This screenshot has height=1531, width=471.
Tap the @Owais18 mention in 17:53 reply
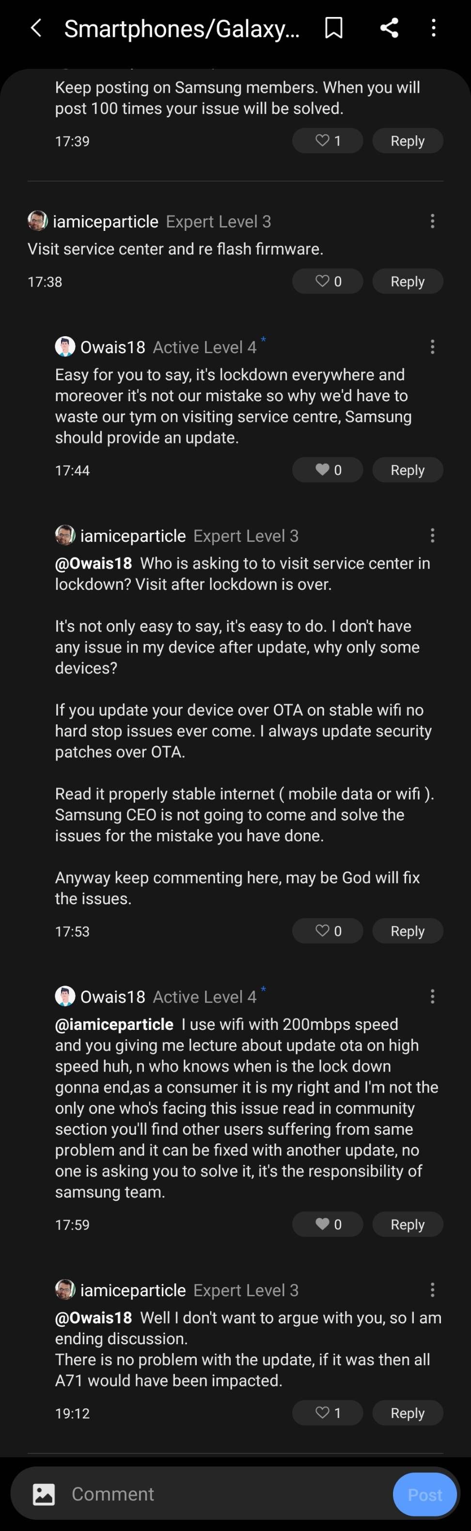[93, 563]
